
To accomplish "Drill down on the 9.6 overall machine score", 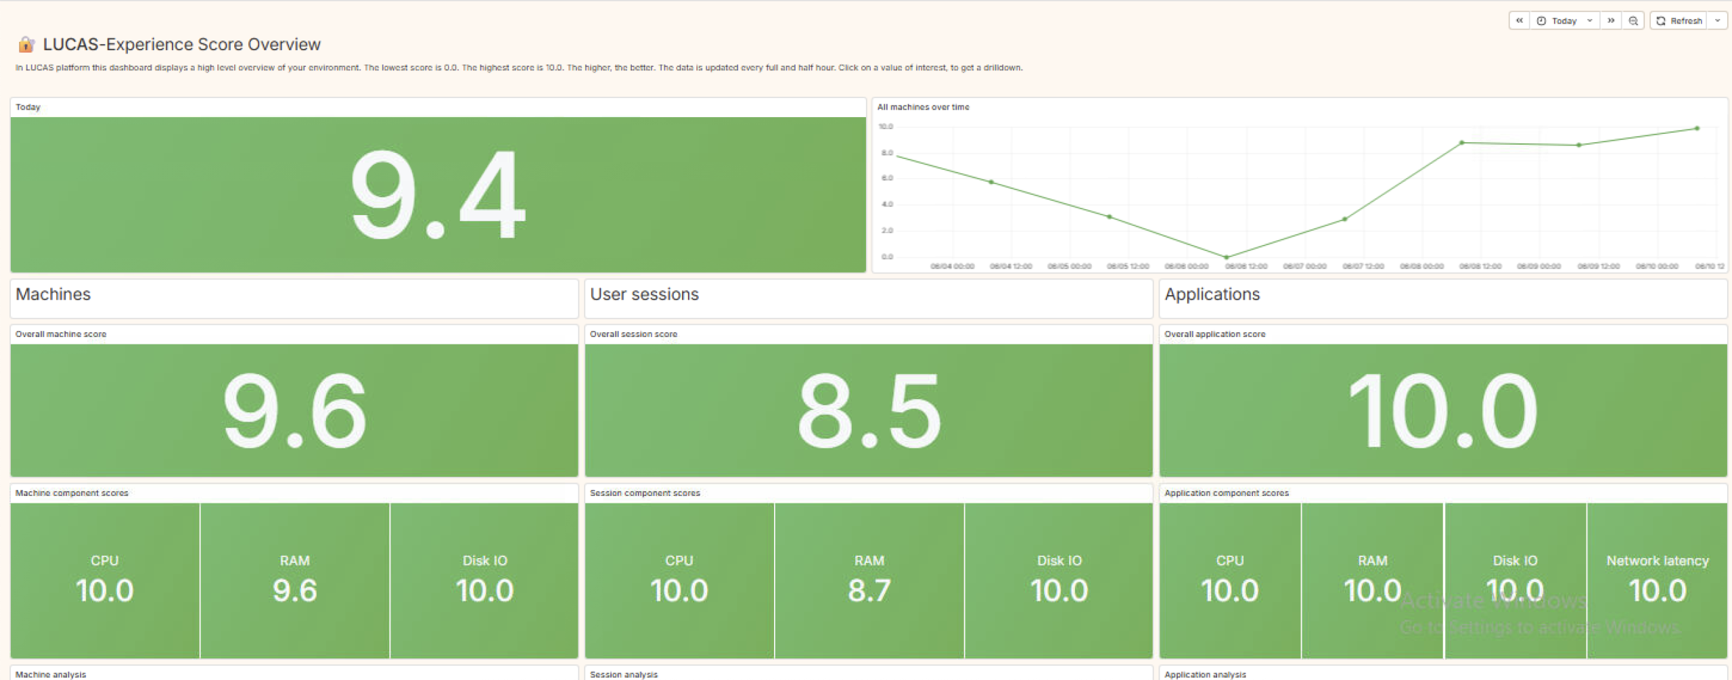I will (x=294, y=411).
